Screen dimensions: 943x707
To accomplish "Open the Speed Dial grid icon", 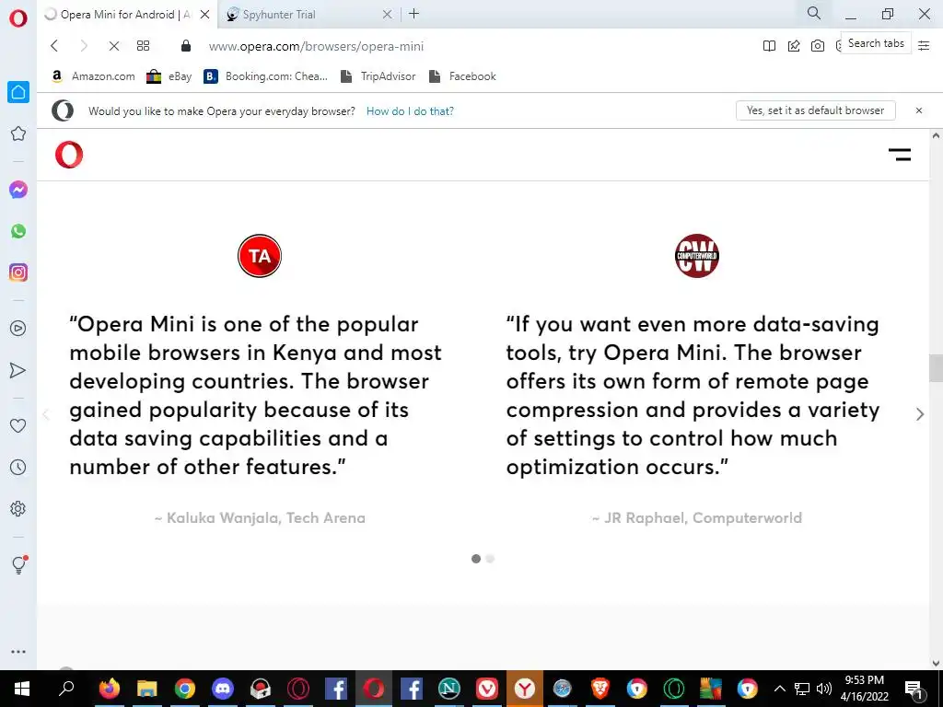I will pos(143,46).
